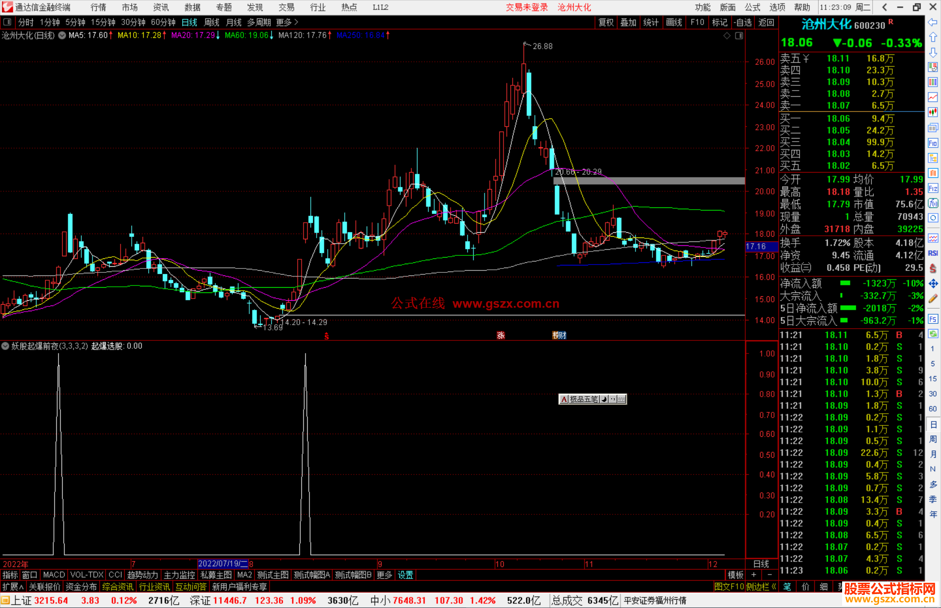This screenshot has width=941, height=608.
Task: Click the back arrow icon in right sidebar
Action: (933, 22)
